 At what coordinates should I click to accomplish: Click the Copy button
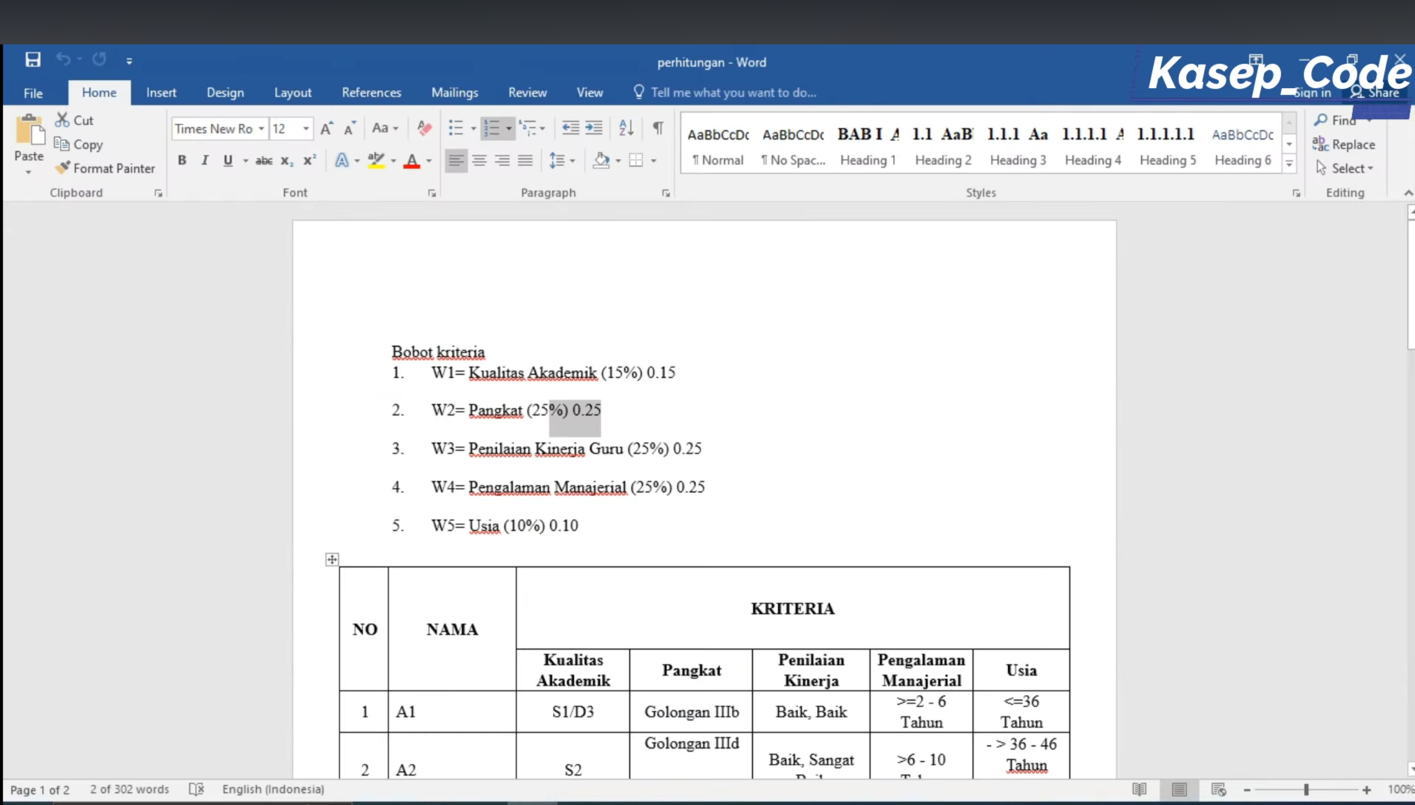coord(79,144)
